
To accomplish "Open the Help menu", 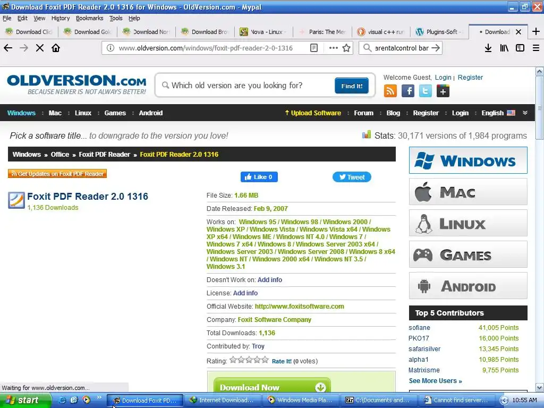I will tap(134, 18).
